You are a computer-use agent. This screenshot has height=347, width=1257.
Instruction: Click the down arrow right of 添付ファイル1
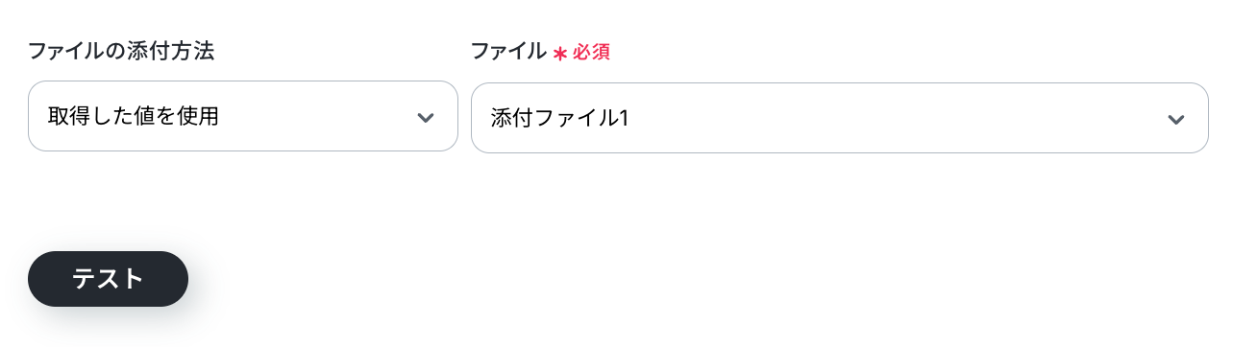click(1175, 119)
